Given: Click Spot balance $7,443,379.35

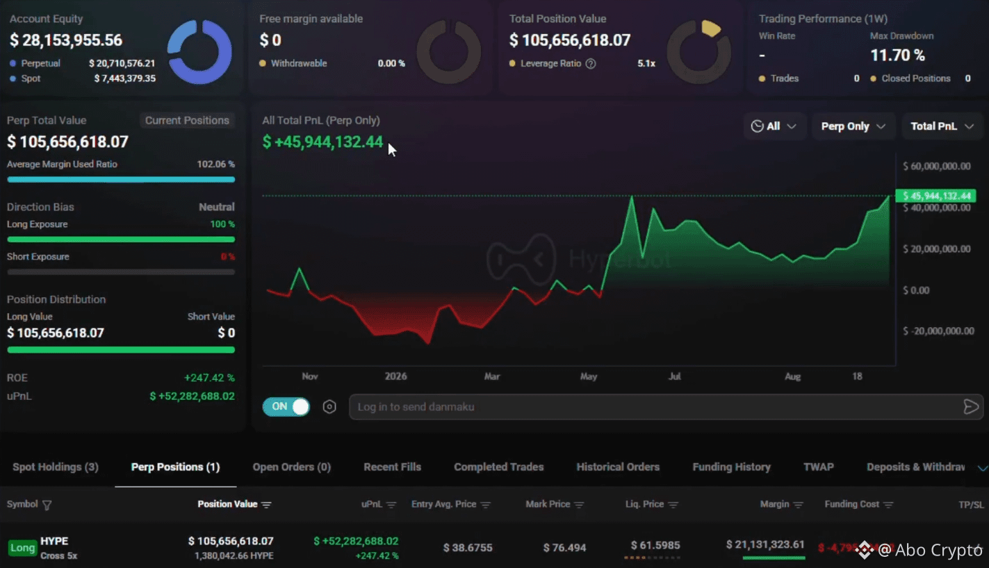Looking at the screenshot, I should point(125,78).
